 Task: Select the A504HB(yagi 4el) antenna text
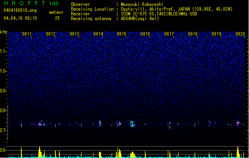tap(140, 19)
